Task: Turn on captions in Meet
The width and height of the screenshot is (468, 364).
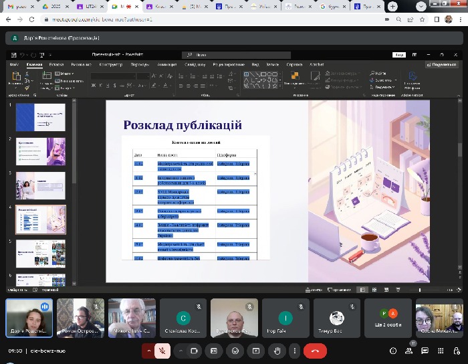Action: point(213,351)
